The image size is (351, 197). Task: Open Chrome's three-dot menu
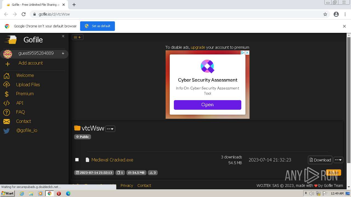coord(345,14)
